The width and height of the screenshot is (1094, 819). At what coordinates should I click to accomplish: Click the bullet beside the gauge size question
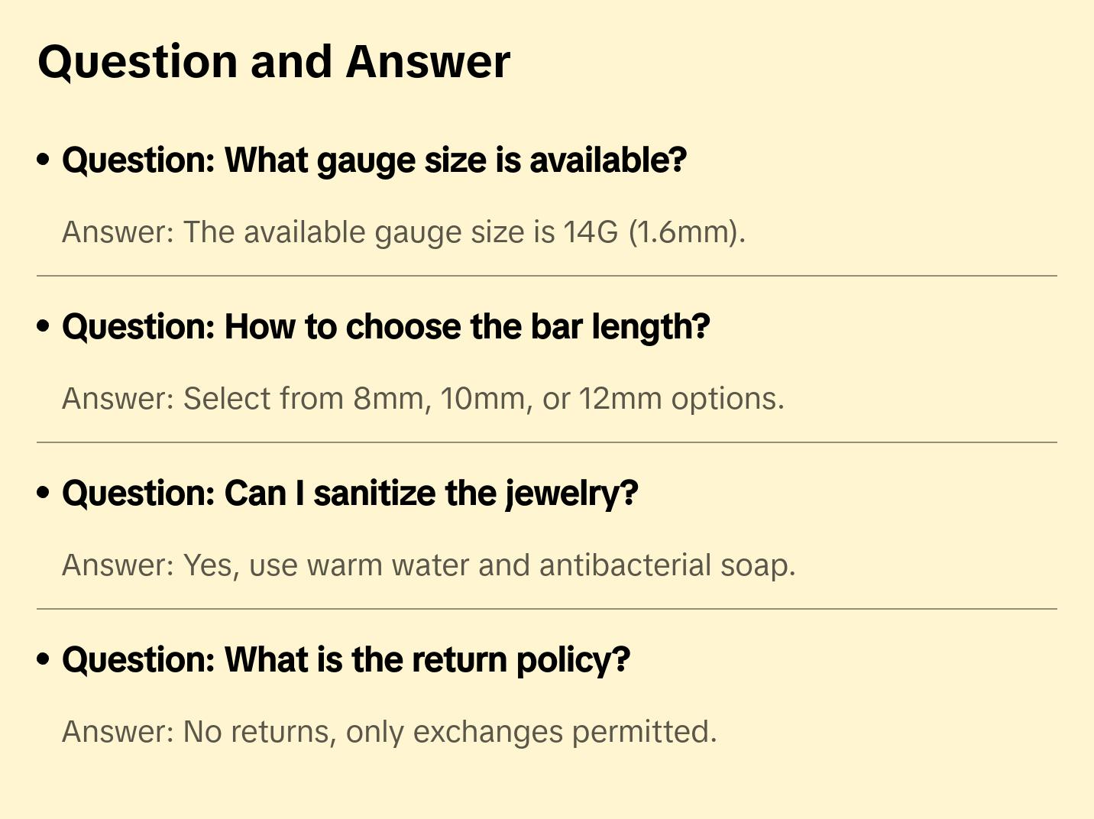point(44,160)
